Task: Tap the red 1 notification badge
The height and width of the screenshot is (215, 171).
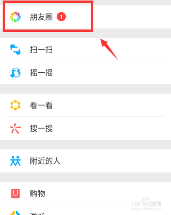Action: [x=61, y=17]
